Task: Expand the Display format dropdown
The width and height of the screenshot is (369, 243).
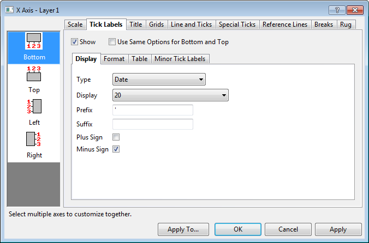Action: pyautogui.click(x=170, y=95)
